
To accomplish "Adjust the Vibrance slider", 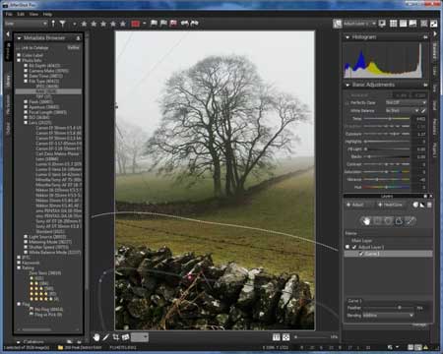I will 386,179.
